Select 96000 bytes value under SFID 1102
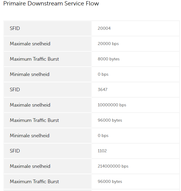This screenshot has width=181, height=191. (110, 182)
